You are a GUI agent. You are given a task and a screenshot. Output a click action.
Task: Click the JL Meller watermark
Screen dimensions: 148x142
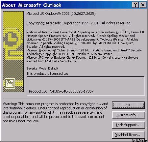(140, 140)
